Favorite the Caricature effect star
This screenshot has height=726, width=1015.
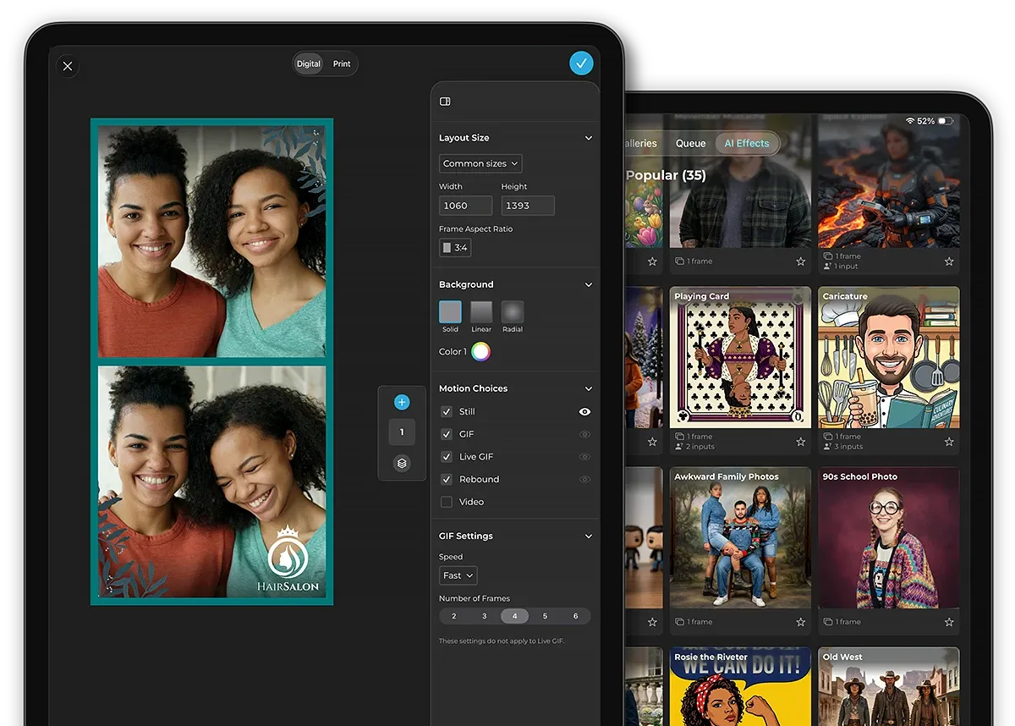click(x=949, y=442)
